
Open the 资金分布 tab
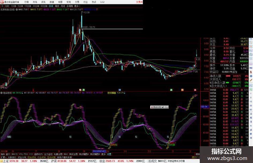point(22,157)
